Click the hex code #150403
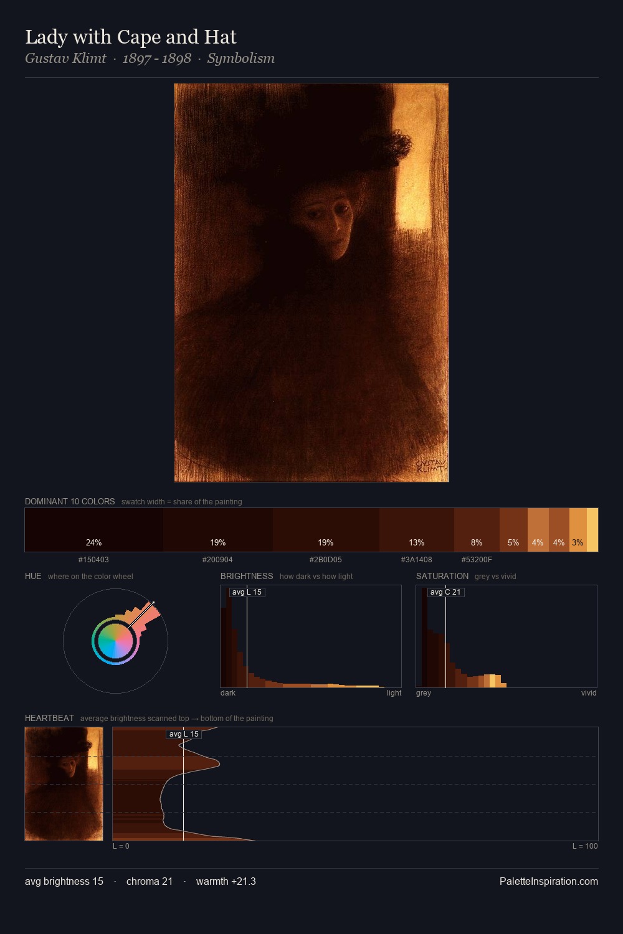 pos(93,560)
